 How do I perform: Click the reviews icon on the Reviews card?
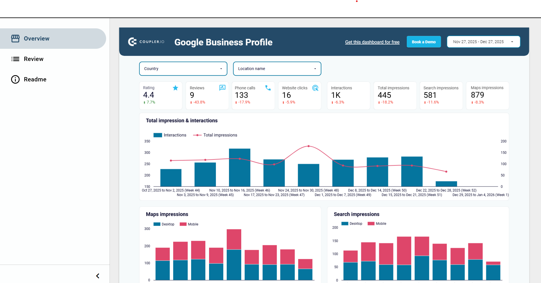tap(222, 88)
